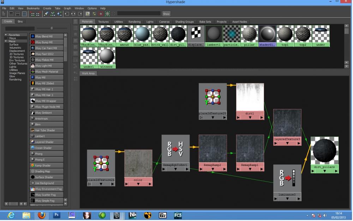Click the luminance3 node icon
Screen dimensions: 353x221
pyautogui.click(x=287, y=178)
